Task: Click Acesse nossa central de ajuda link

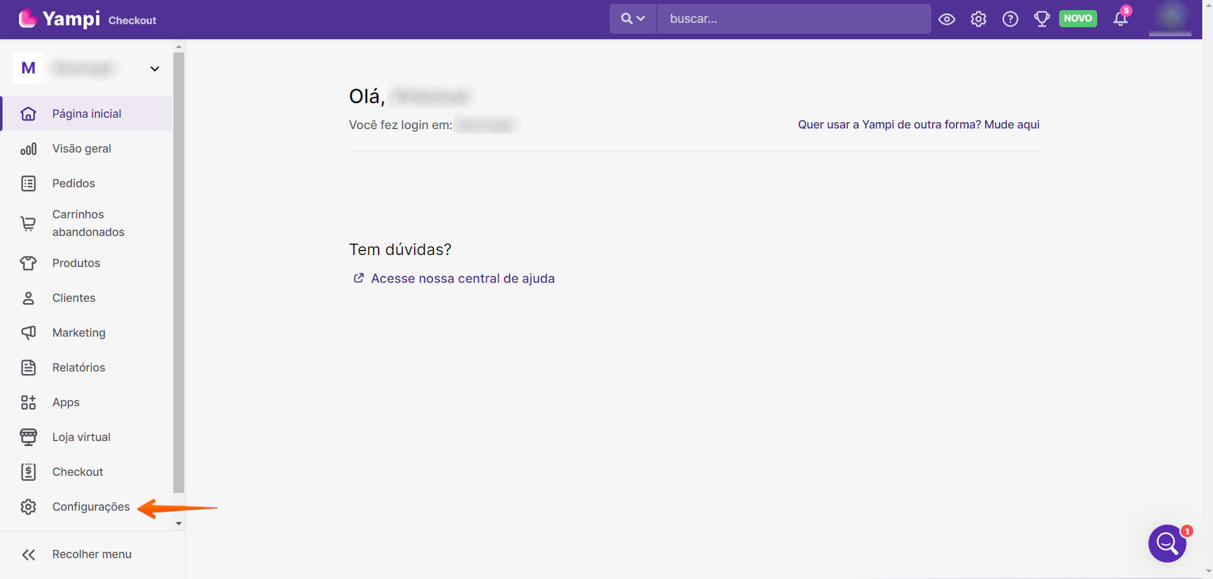Action: point(462,278)
